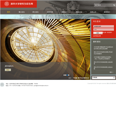This screenshot has height=116, width=116.
Task: Open the 登录帮助说明 help link
Action: click(x=97, y=36)
